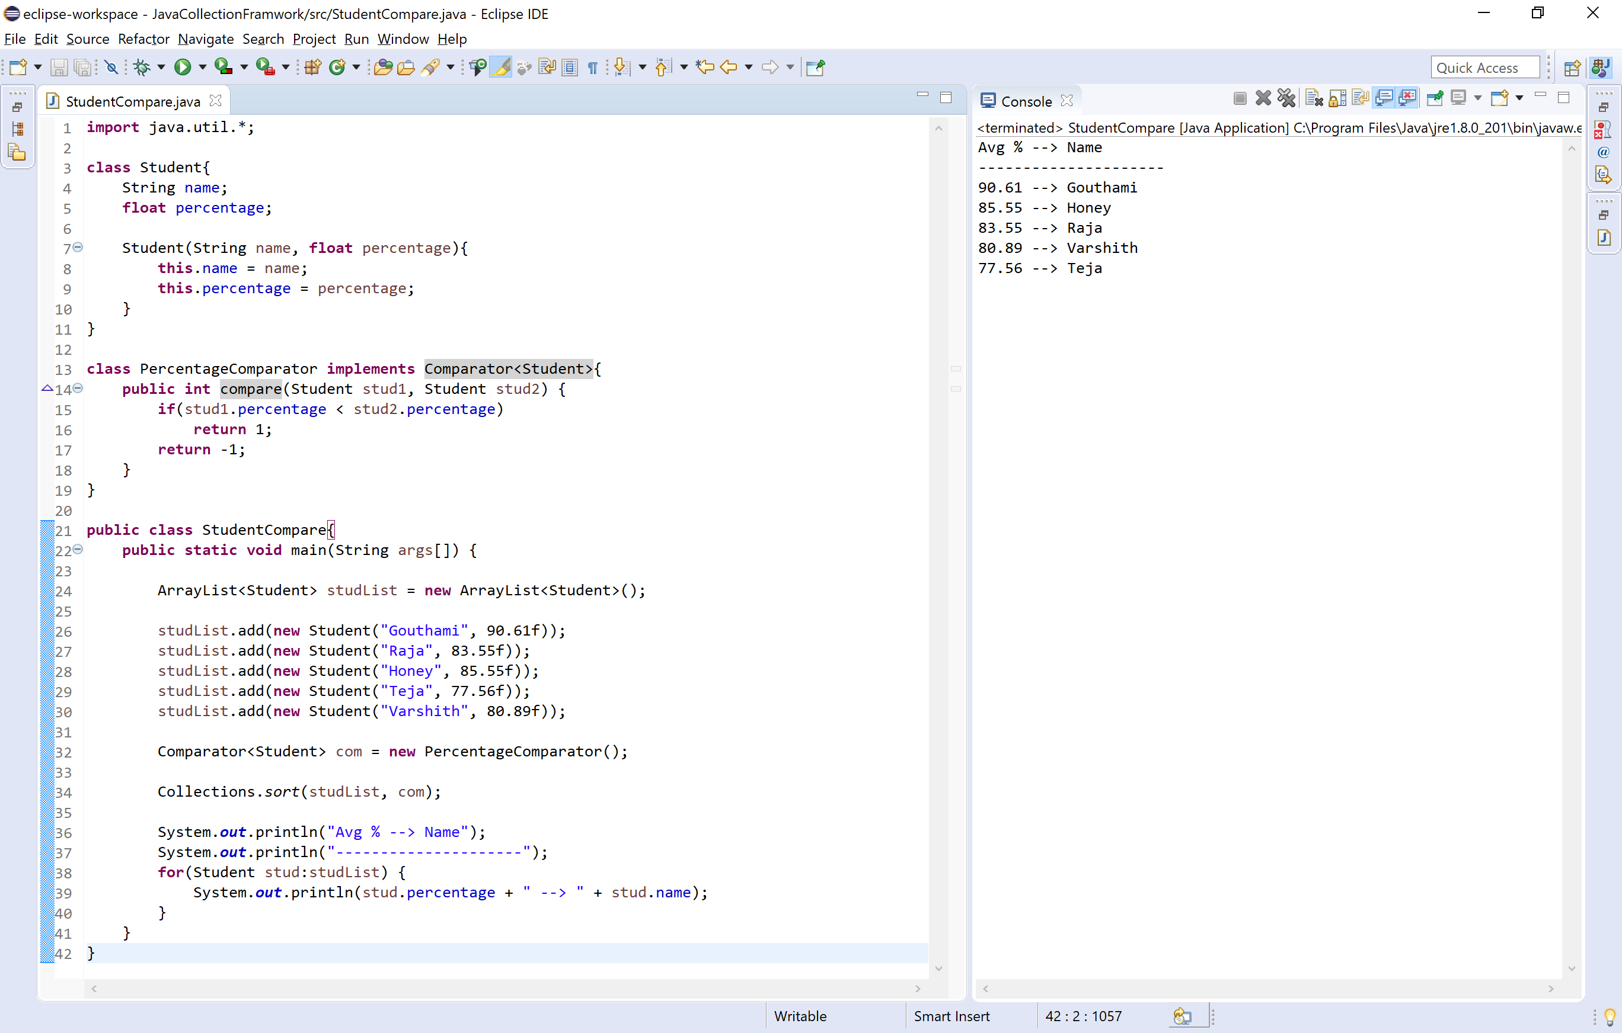This screenshot has height=1033, width=1622.
Task: Save the current file
Action: (59, 66)
